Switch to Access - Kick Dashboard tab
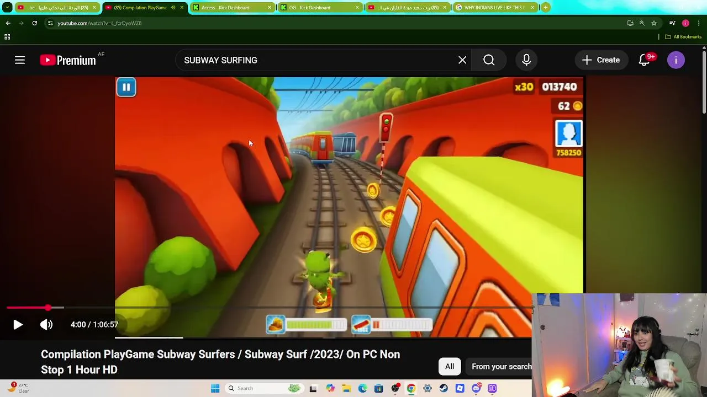The height and width of the screenshot is (397, 707). 232,8
